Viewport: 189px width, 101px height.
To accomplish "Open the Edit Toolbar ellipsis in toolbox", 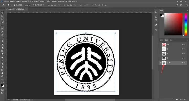I will 2,80.
